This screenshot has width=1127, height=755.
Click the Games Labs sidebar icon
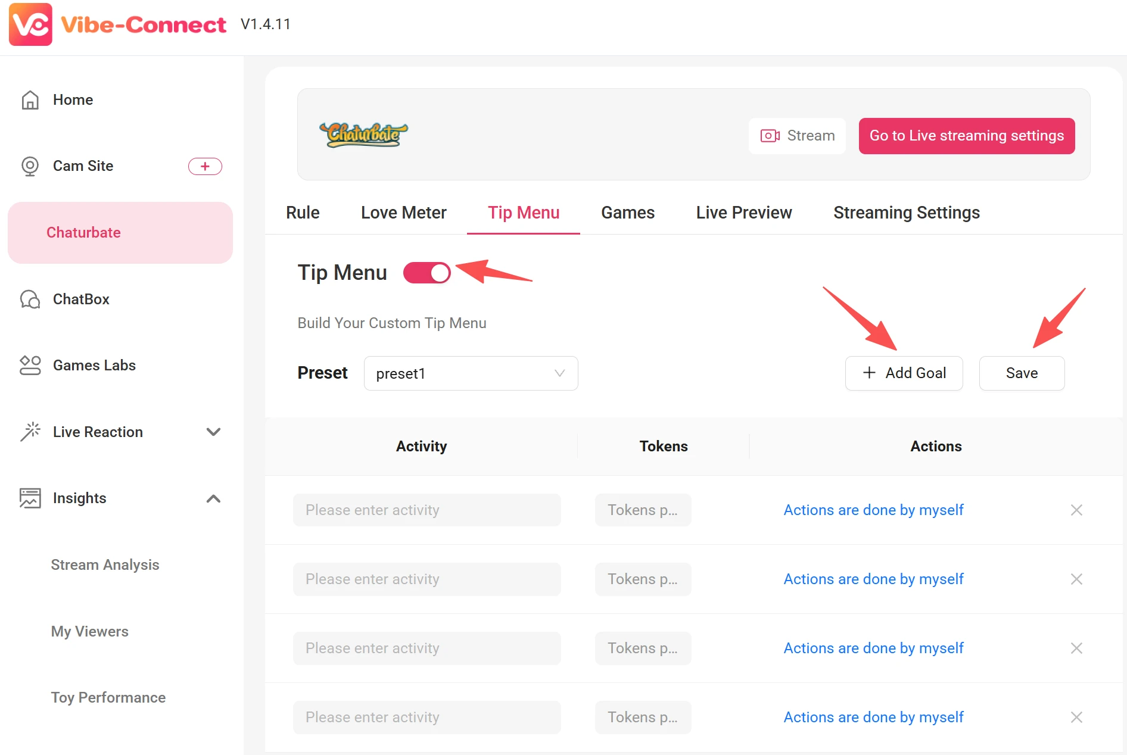(x=30, y=365)
